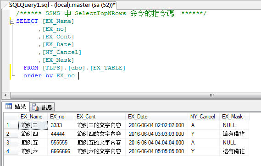
Task: Click the 這有備註 cell in row 4
Action: (234, 151)
